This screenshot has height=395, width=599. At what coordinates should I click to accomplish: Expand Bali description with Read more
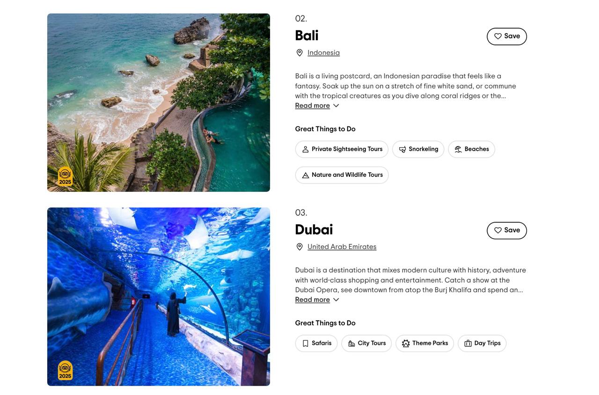click(312, 106)
